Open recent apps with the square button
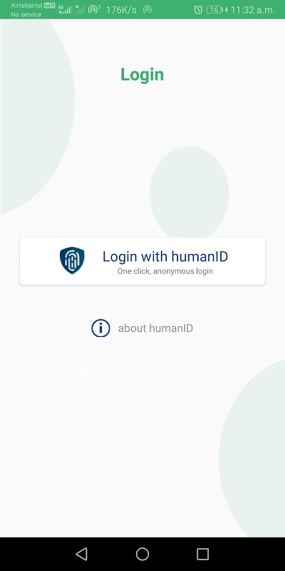Image resolution: width=285 pixels, height=571 pixels. pyautogui.click(x=202, y=554)
